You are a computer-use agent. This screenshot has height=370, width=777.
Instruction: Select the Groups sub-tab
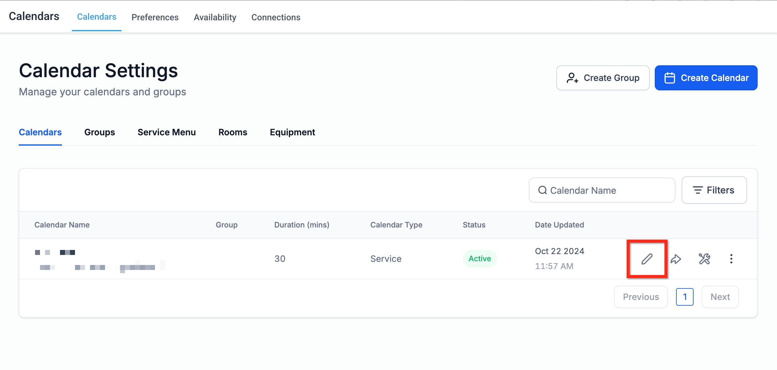(100, 132)
